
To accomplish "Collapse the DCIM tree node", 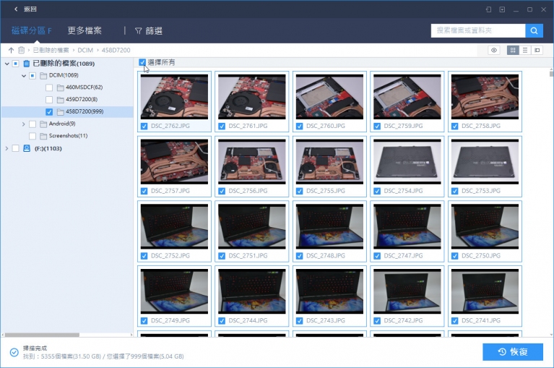I will (x=24, y=76).
